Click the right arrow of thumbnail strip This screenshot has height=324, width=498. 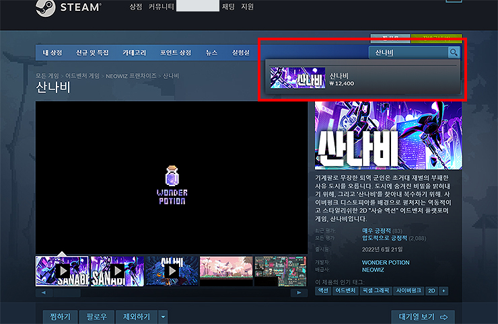tap(299, 292)
